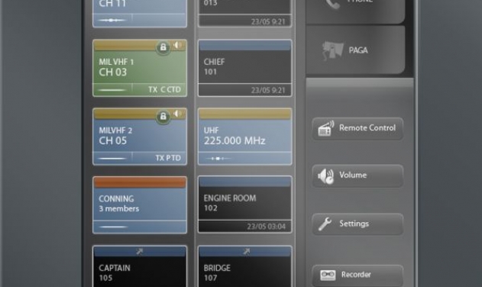Toggle speaker icon on MIL VHF 1 tile
This screenshot has width=482, height=287.
178,45
